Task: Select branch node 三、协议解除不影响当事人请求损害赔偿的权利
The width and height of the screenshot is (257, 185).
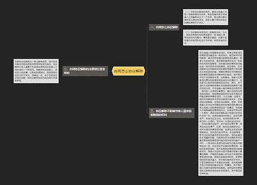Action: pos(172,113)
